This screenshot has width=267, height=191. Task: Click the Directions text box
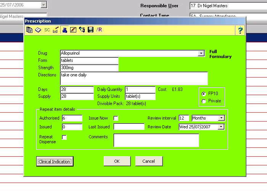[x=134, y=78]
